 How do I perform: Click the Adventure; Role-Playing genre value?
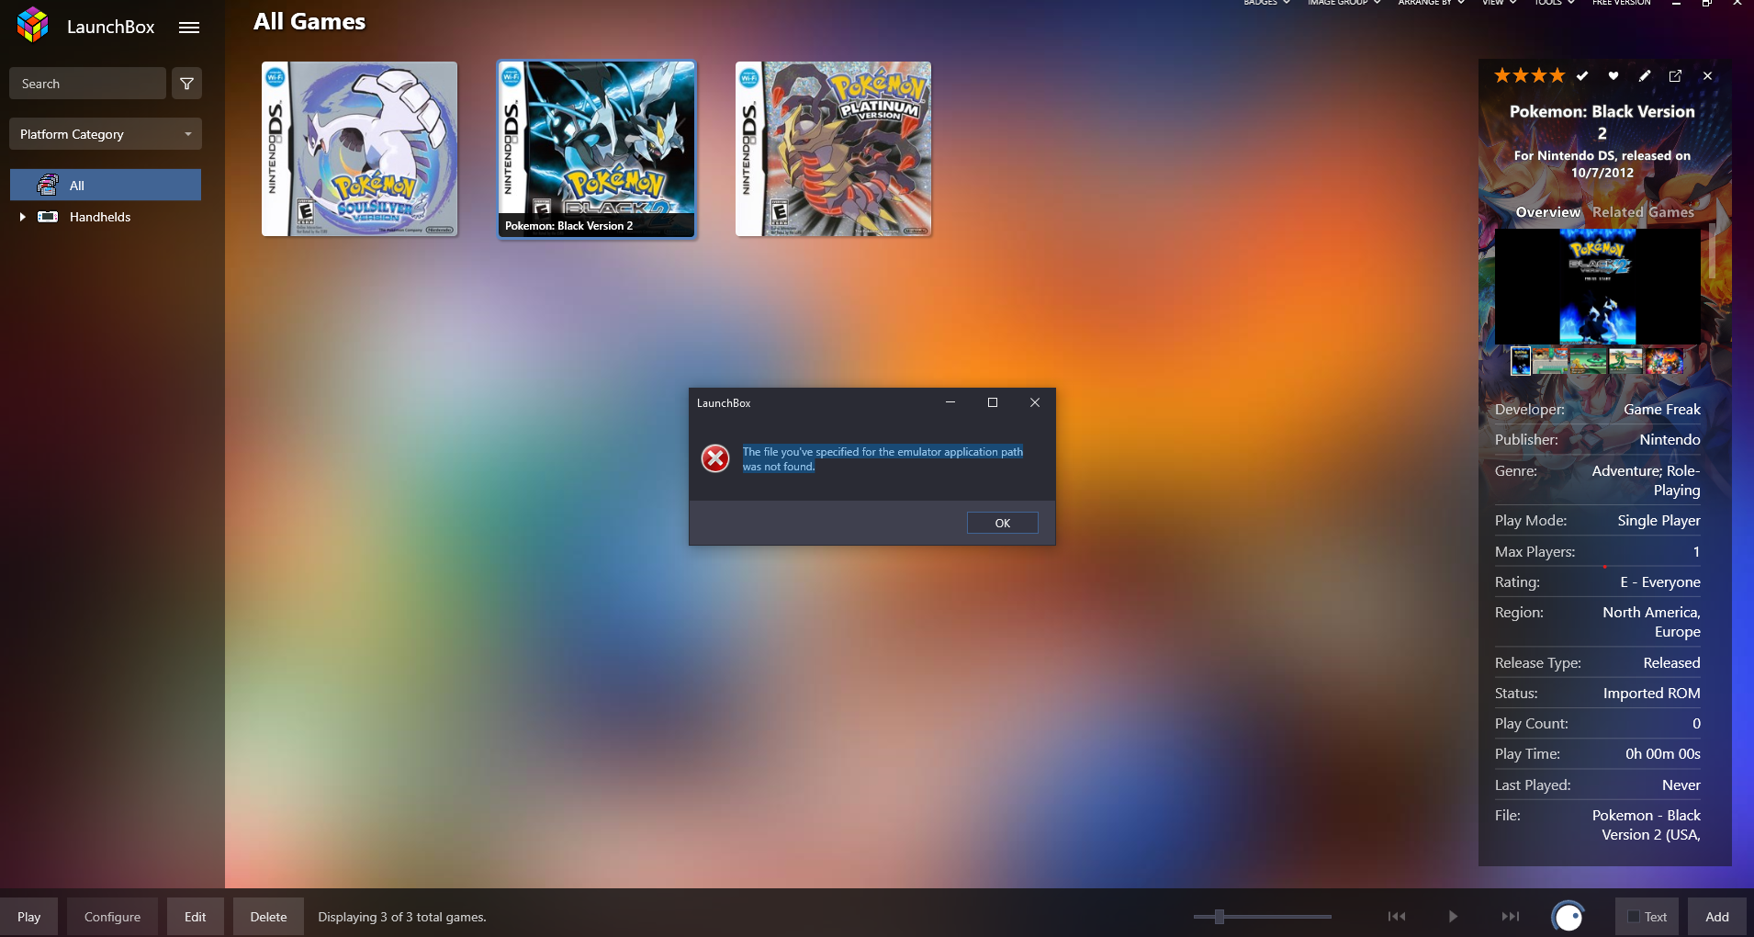pyautogui.click(x=1646, y=480)
